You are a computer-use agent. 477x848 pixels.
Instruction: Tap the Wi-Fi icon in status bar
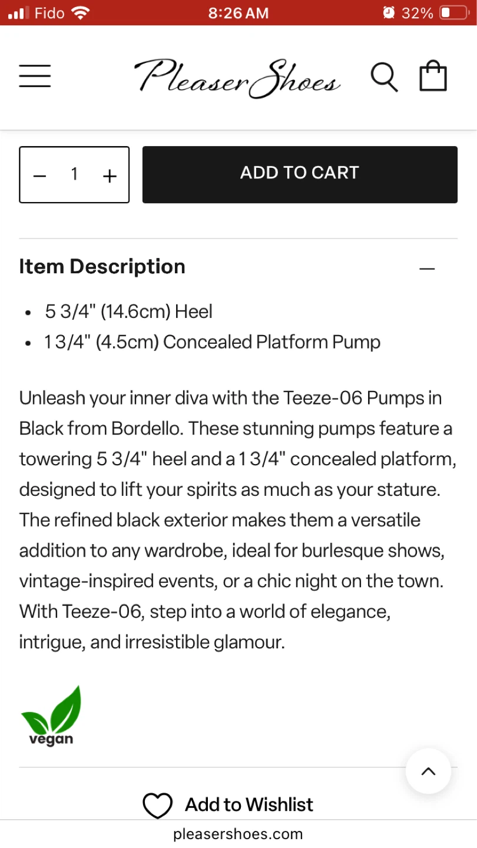click(x=79, y=13)
